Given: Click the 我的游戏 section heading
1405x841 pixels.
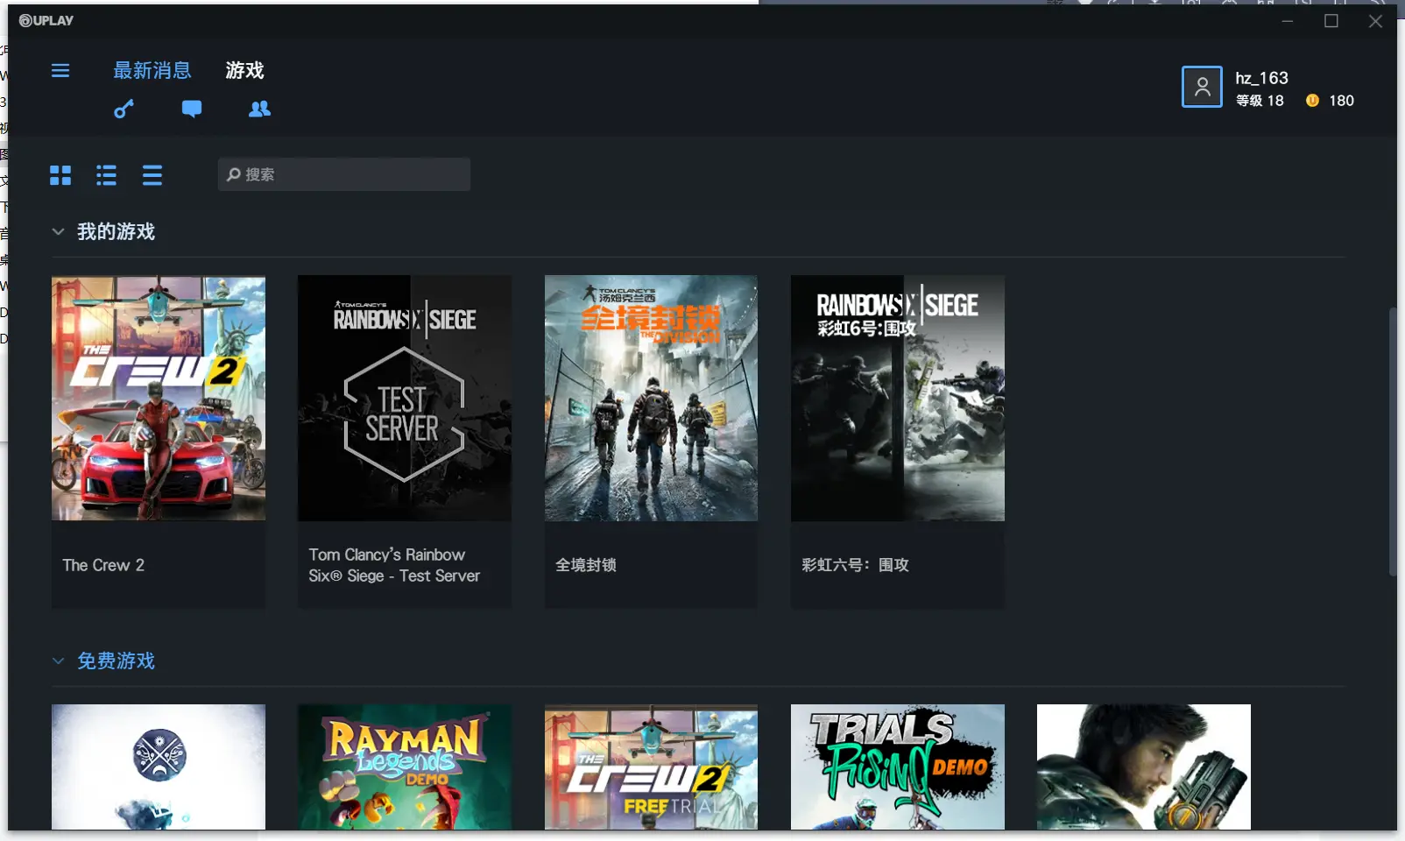Looking at the screenshot, I should (x=116, y=231).
